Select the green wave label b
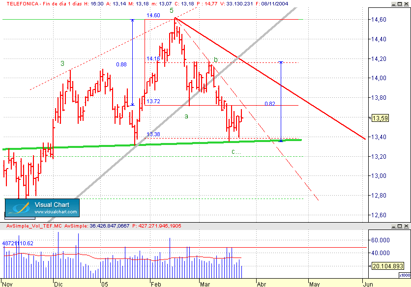The height and width of the screenshot is (287, 411). pos(216,59)
